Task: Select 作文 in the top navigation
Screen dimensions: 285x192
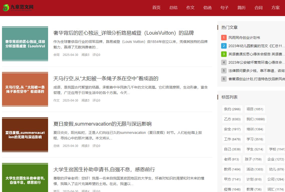Action: click(x=190, y=8)
